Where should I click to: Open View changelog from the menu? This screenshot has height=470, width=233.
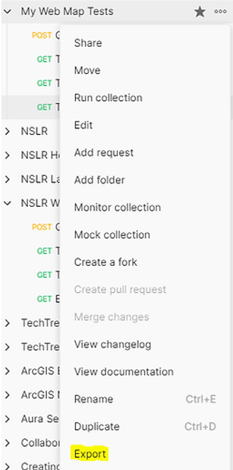113,345
